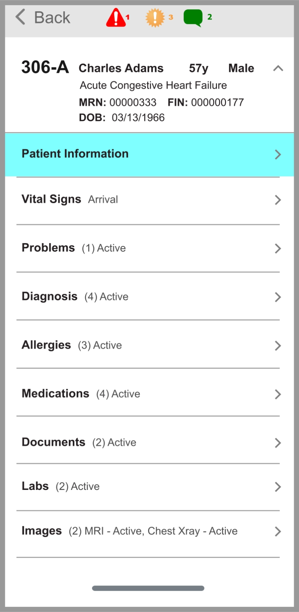Expand Vital Signs row chevron
The image size is (299, 612).
[x=278, y=200]
